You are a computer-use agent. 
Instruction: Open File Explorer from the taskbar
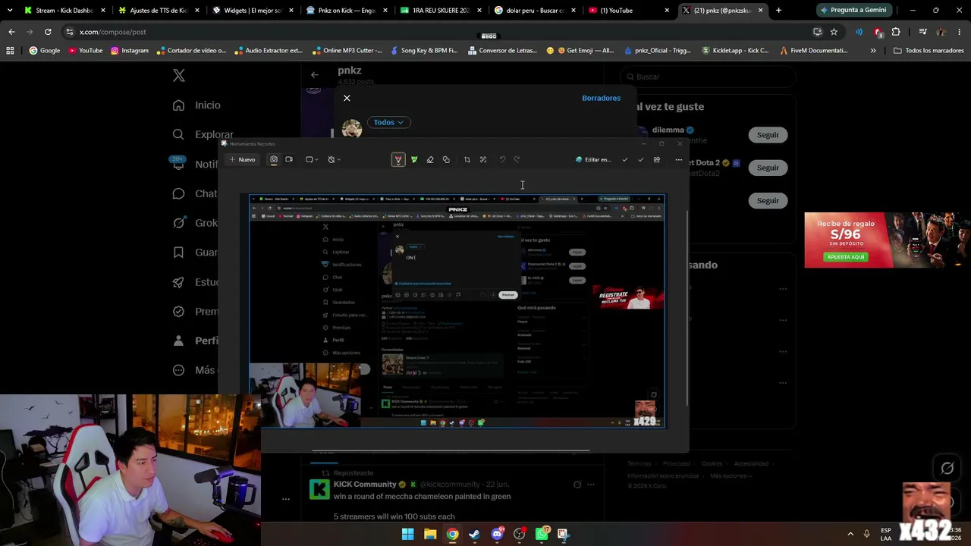click(430, 534)
